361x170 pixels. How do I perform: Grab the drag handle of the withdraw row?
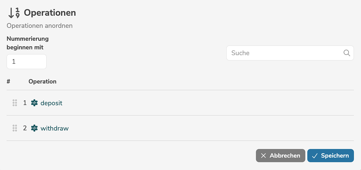[x=15, y=128]
